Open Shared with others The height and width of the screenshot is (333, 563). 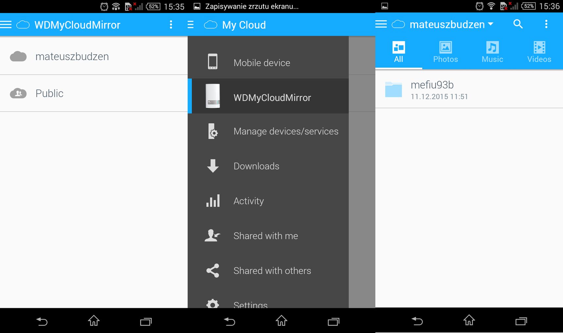click(268, 271)
